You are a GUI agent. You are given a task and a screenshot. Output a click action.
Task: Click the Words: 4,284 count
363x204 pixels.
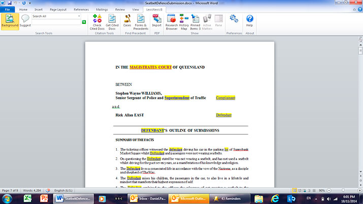[x=32, y=190]
